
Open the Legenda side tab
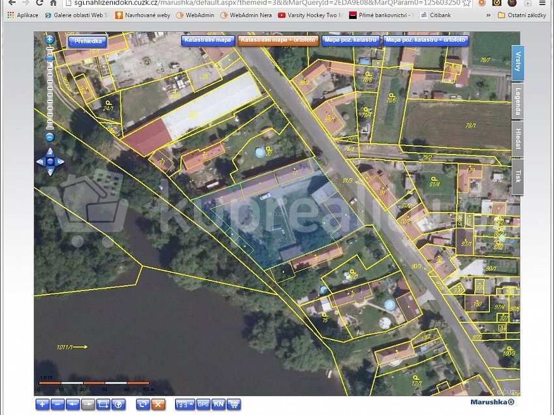click(517, 101)
